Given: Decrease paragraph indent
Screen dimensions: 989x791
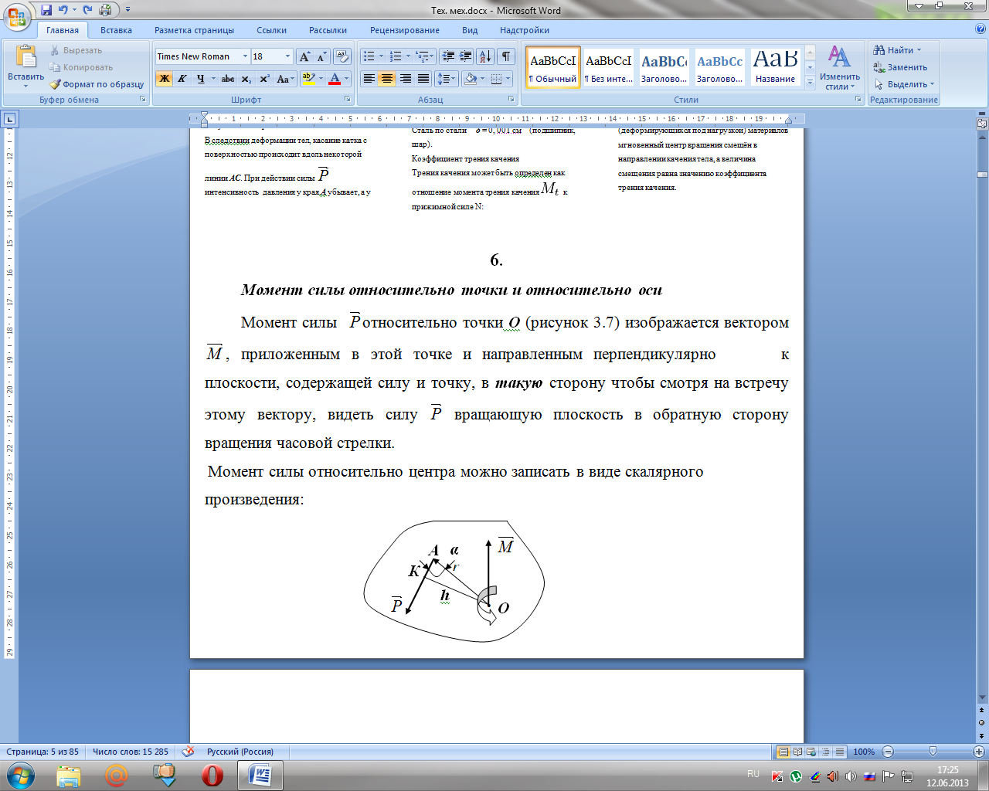Looking at the screenshot, I should pyautogui.click(x=448, y=56).
